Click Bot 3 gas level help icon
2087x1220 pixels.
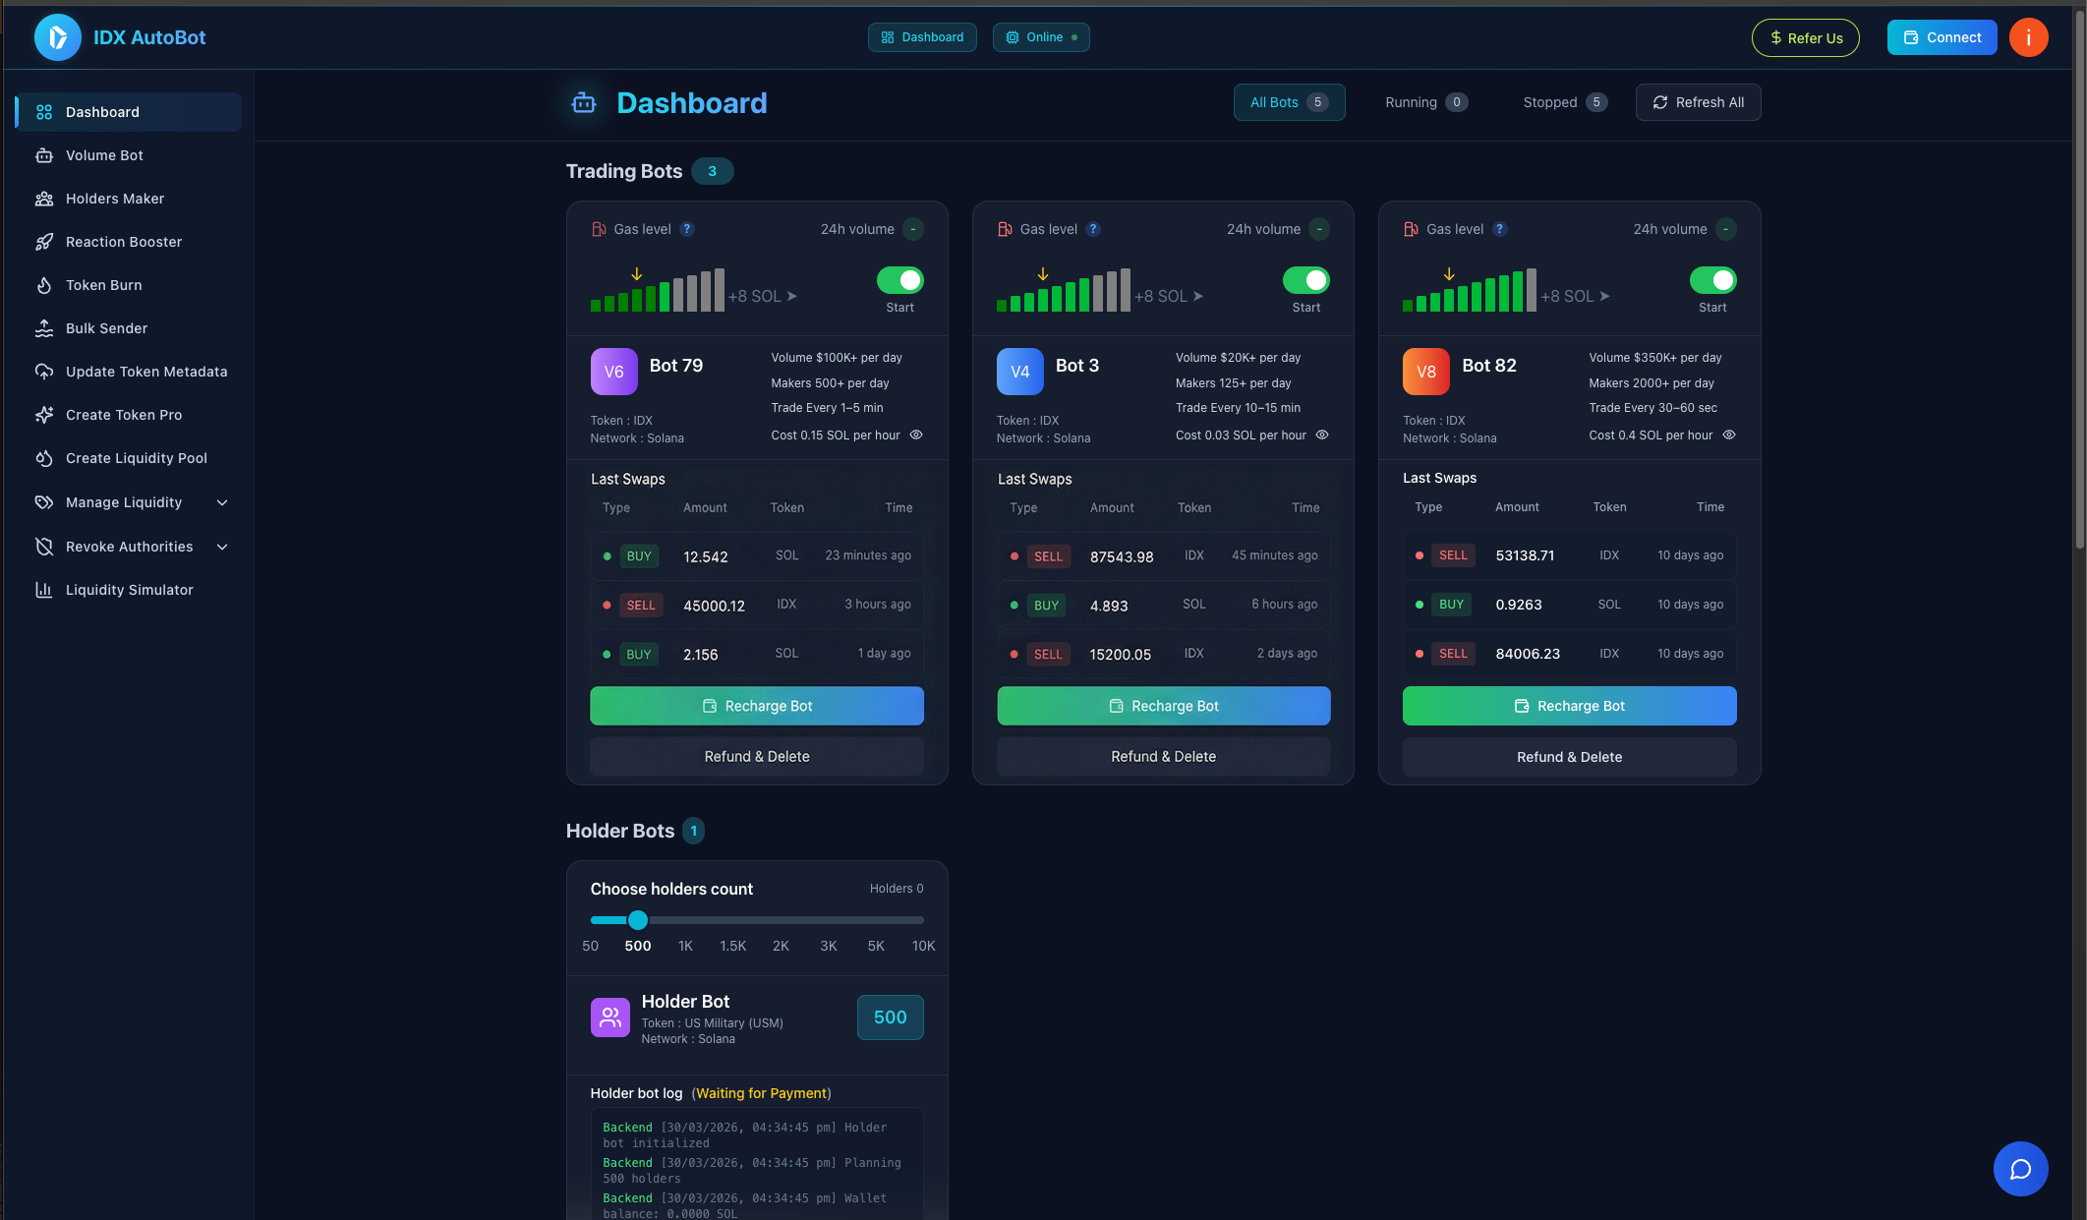(x=1093, y=229)
